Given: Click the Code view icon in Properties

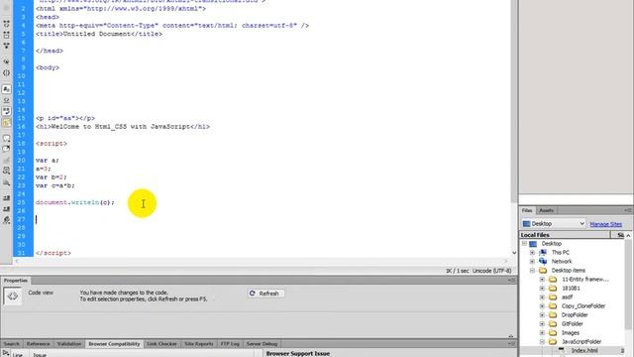Looking at the screenshot, I should click(13, 297).
